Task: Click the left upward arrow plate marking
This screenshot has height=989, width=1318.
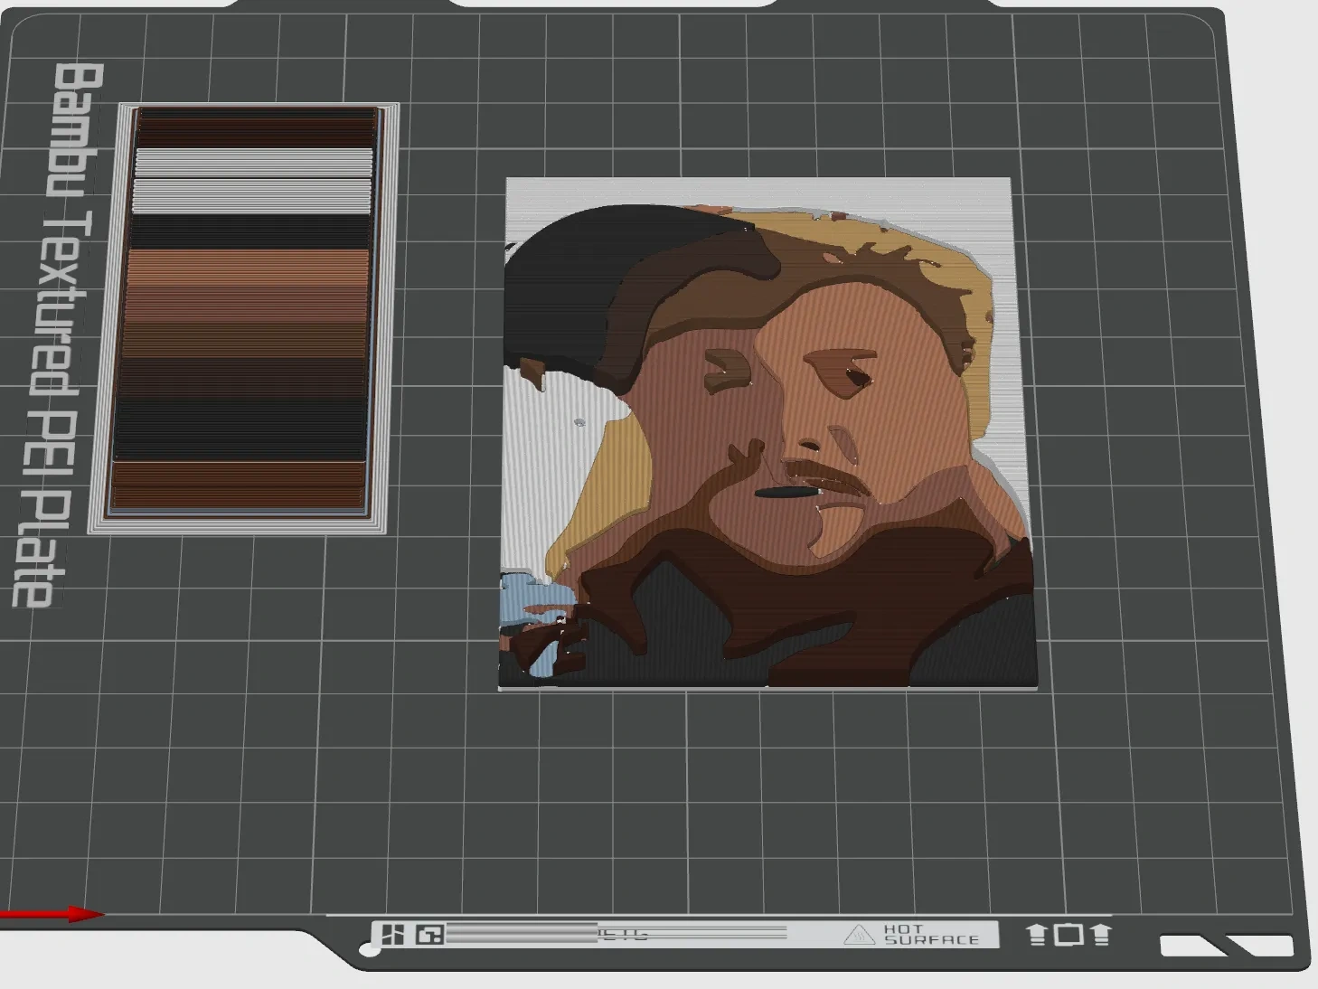Action: (1037, 934)
